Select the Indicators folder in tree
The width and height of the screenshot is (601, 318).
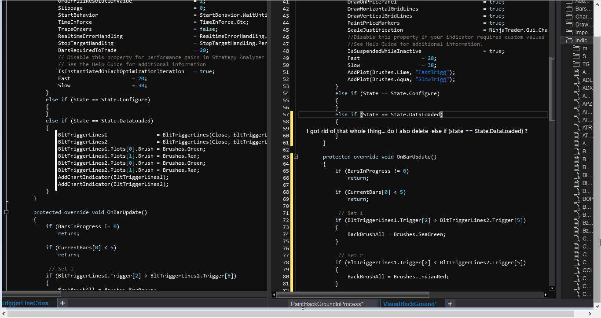point(583,41)
